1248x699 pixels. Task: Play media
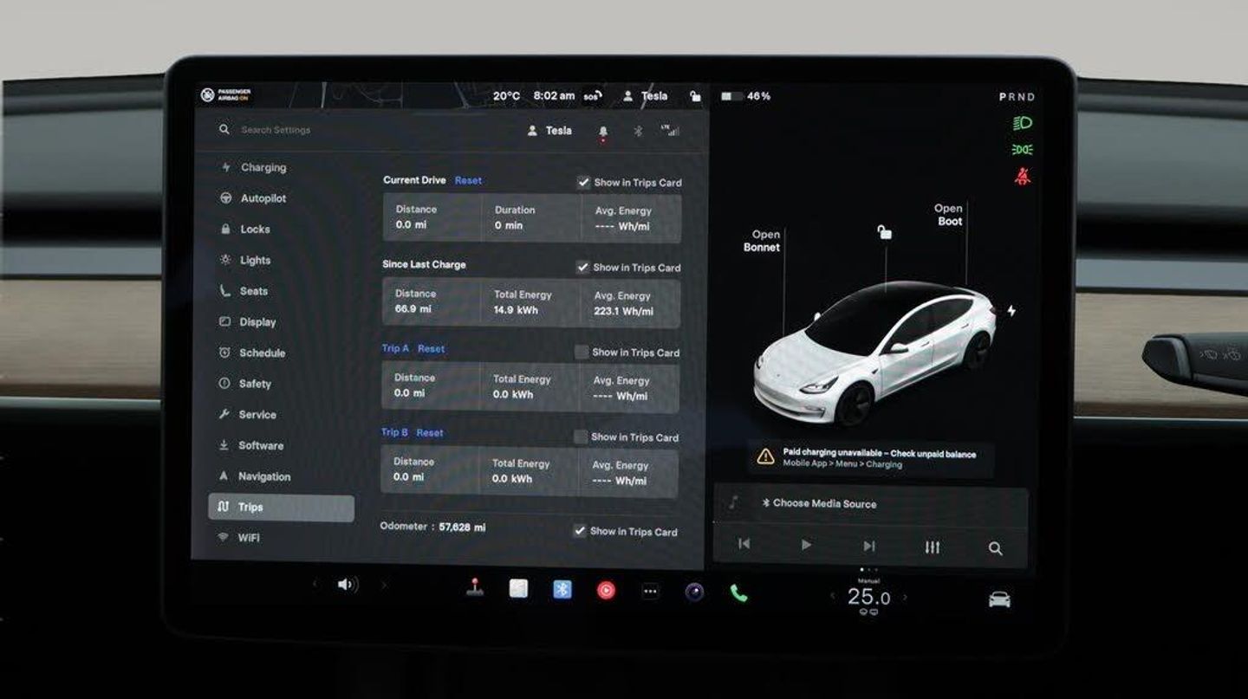tap(806, 545)
